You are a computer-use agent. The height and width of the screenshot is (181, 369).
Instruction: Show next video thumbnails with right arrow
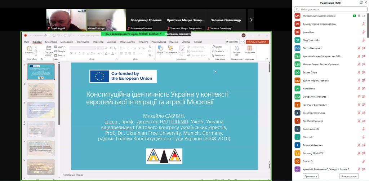(x=251, y=20)
